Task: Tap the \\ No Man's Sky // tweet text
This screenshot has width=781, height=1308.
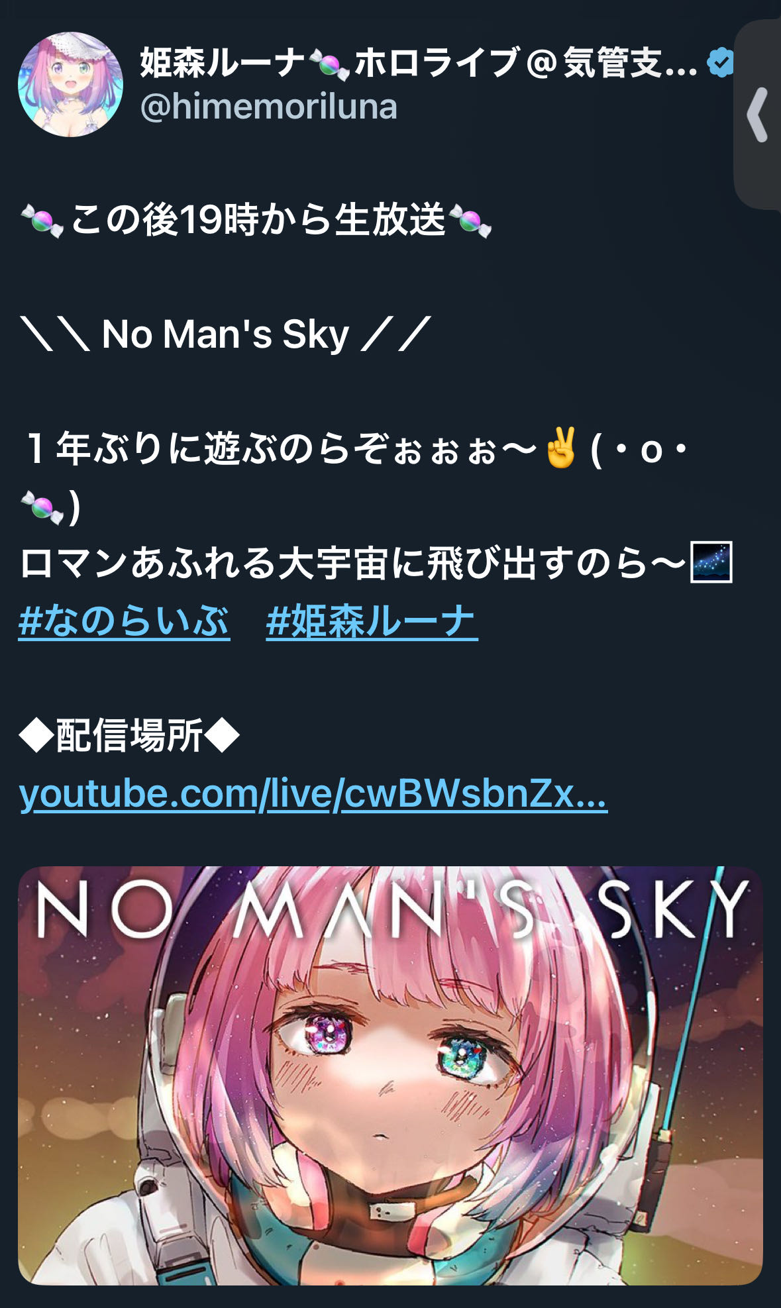Action: pos(226,334)
